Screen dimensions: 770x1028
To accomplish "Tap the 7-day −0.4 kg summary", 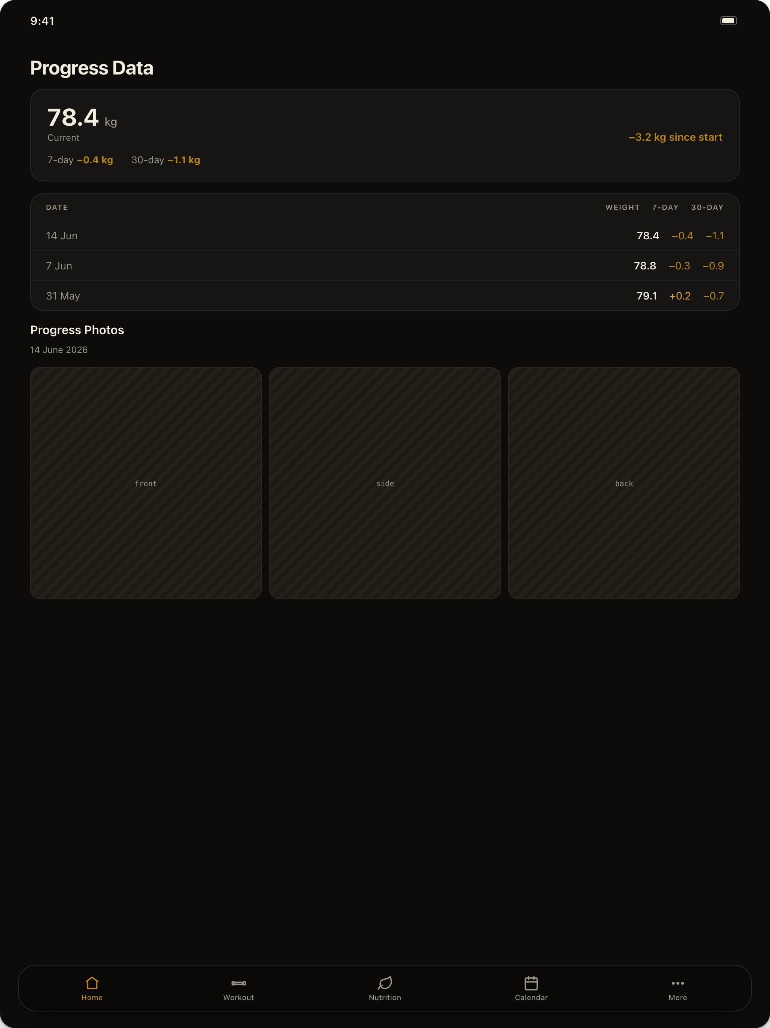I will (80, 160).
